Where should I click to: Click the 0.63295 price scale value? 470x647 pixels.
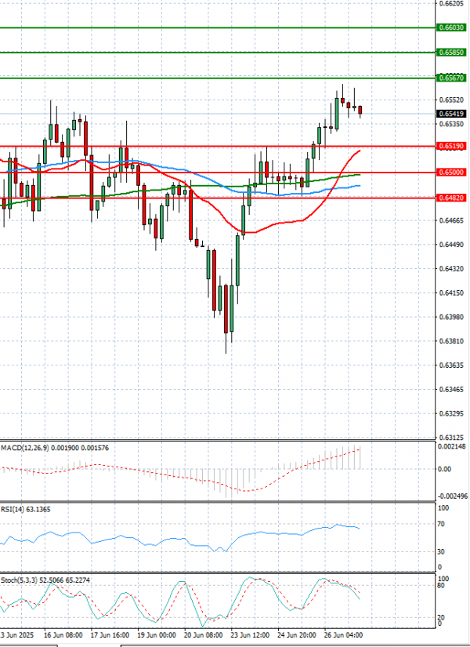(x=451, y=413)
